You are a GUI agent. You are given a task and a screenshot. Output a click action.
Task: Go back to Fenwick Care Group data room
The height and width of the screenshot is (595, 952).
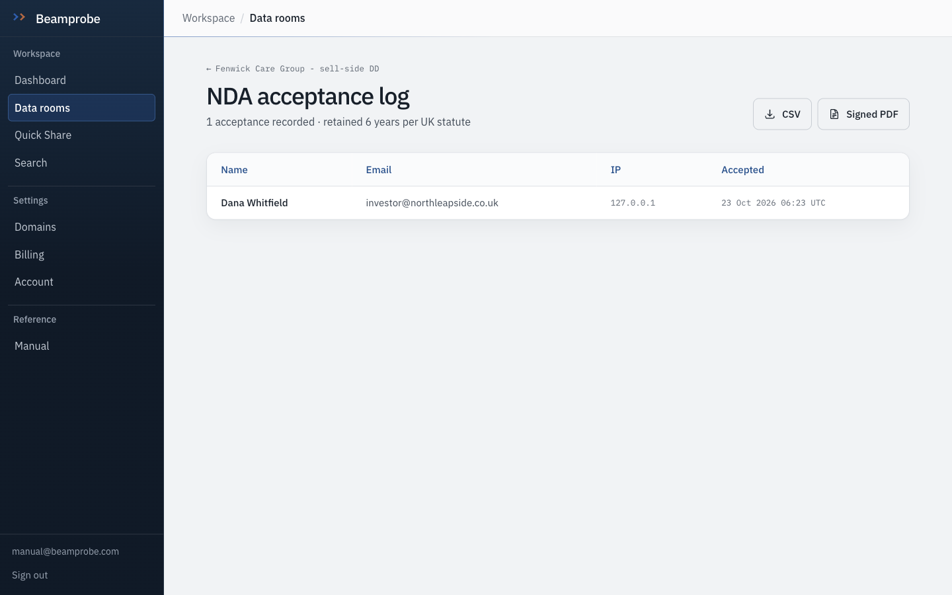(x=293, y=69)
